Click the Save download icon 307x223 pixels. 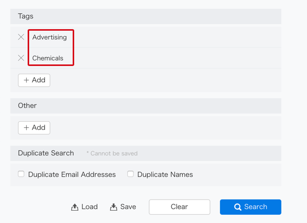point(114,207)
